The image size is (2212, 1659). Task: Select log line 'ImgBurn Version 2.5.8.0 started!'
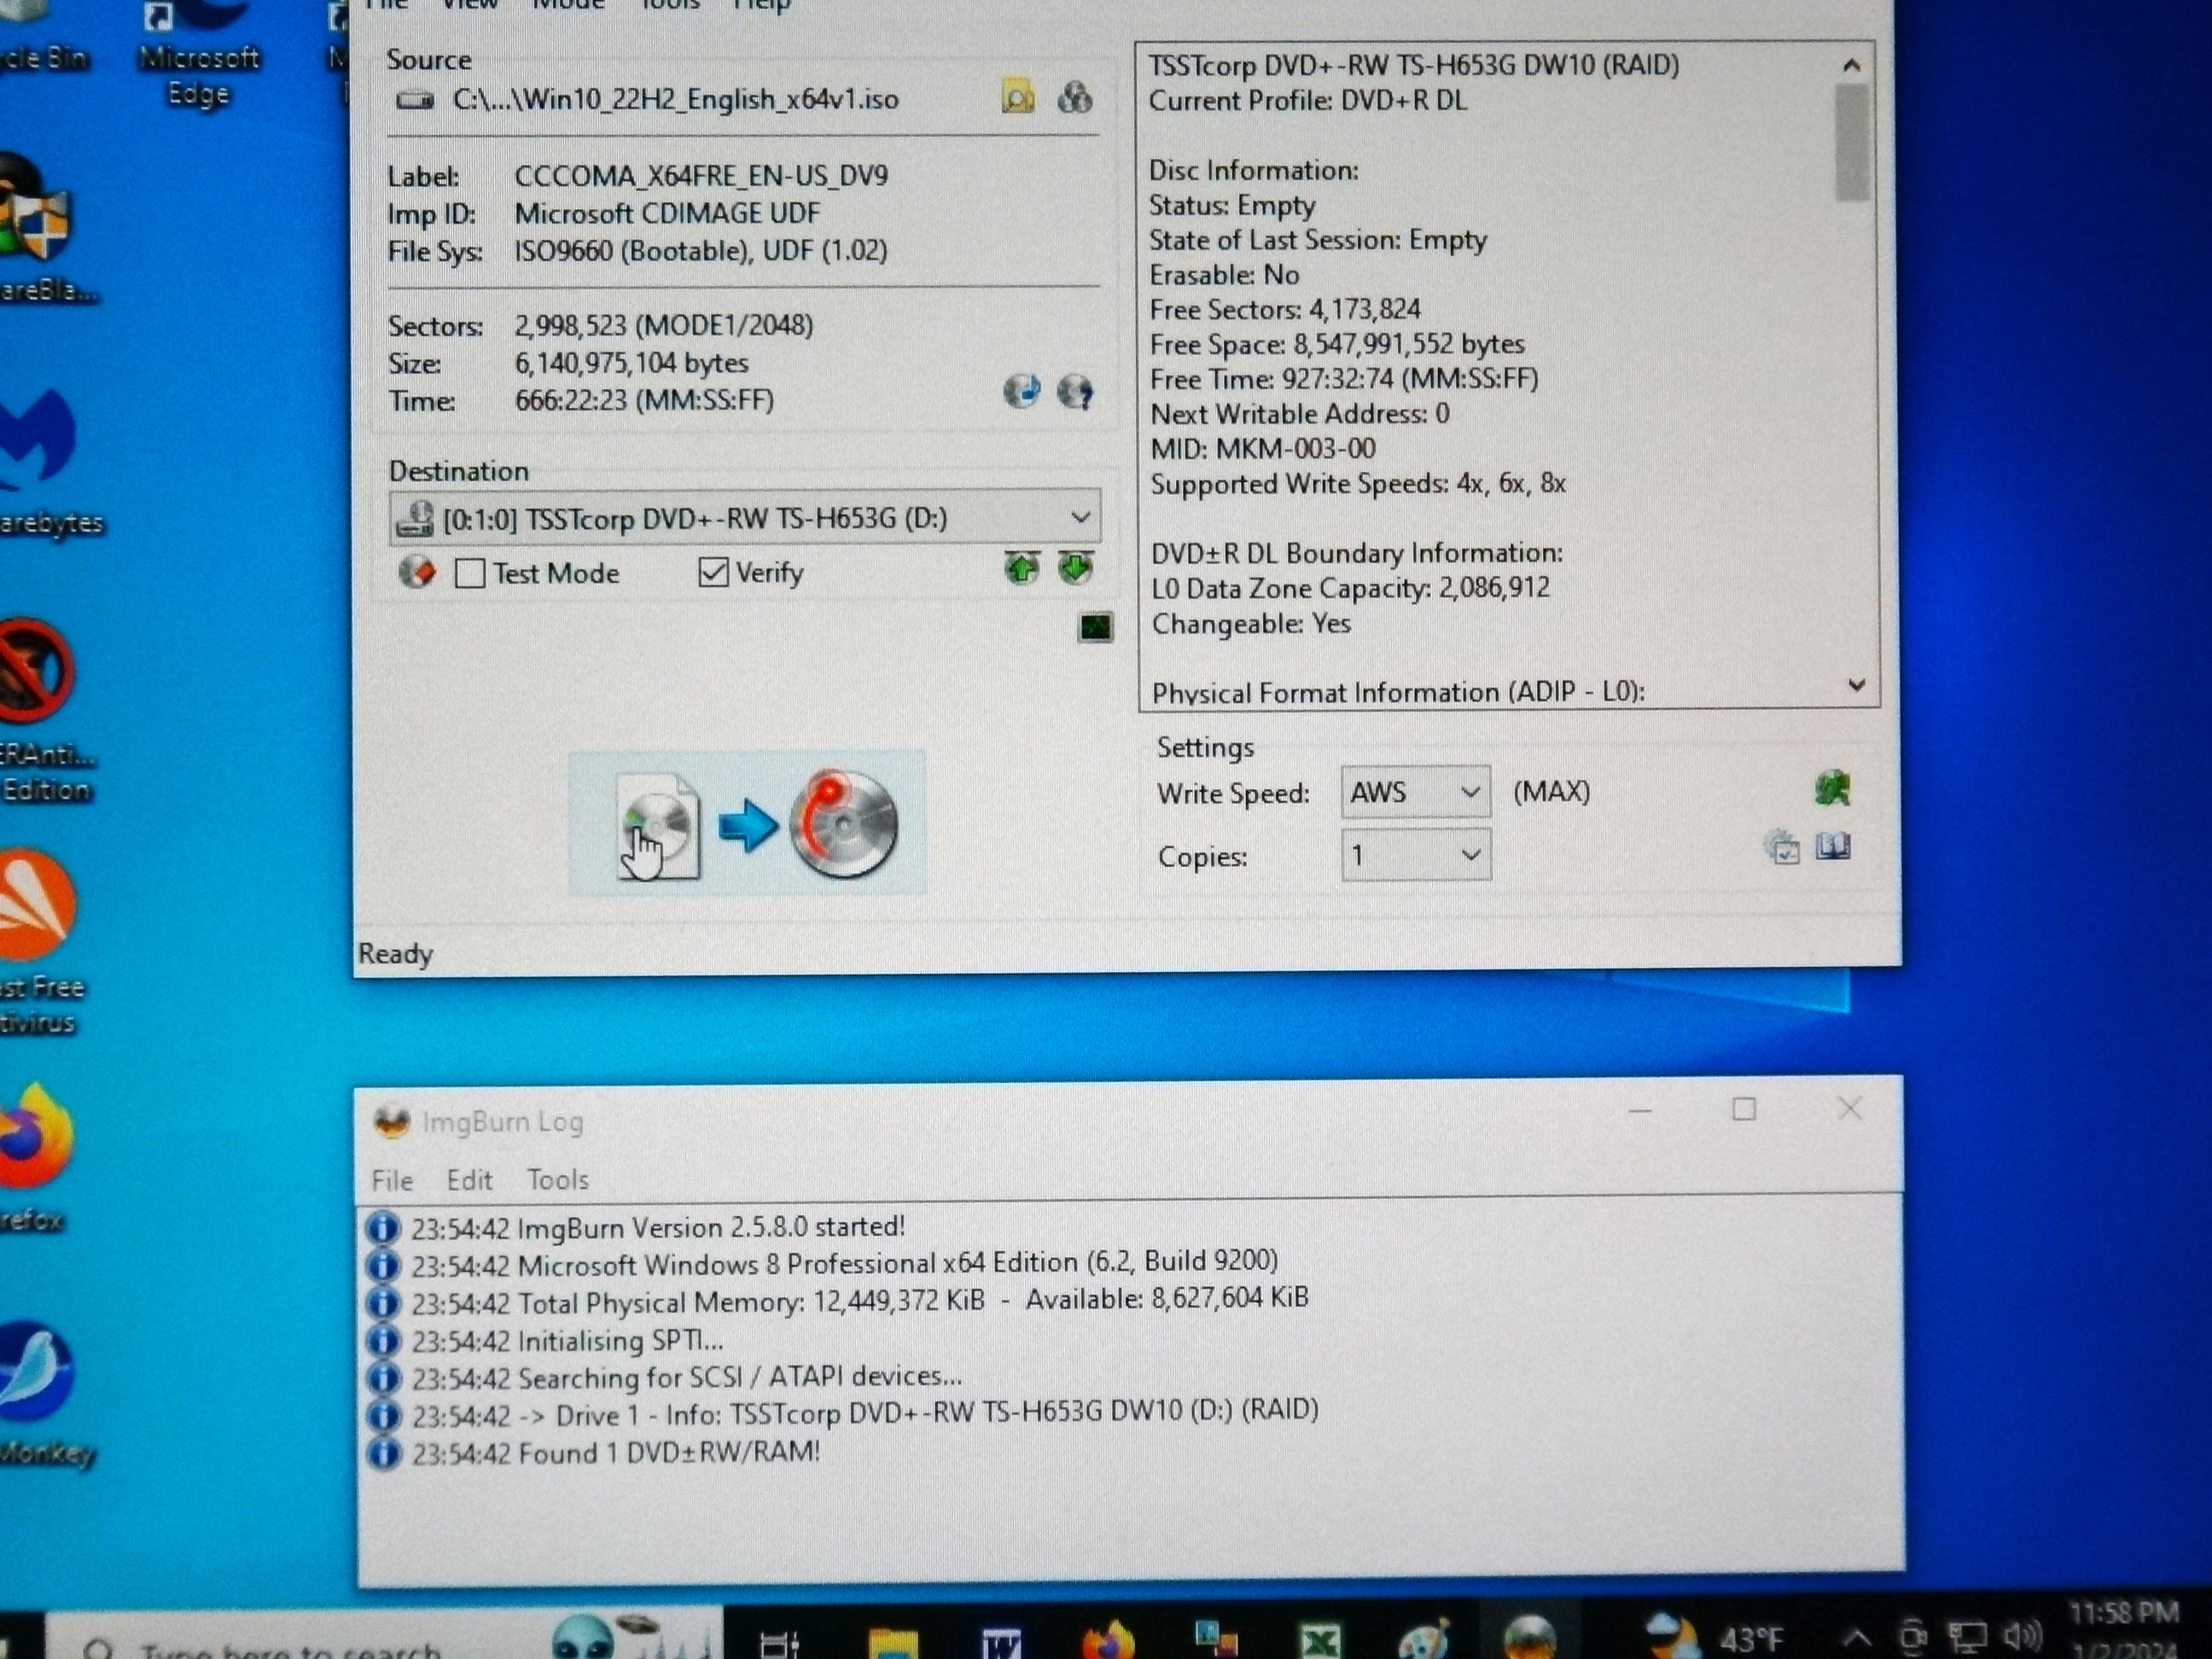[x=657, y=1228]
